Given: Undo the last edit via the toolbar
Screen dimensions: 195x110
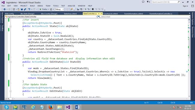Looking at the screenshot, I should coord(29,9).
